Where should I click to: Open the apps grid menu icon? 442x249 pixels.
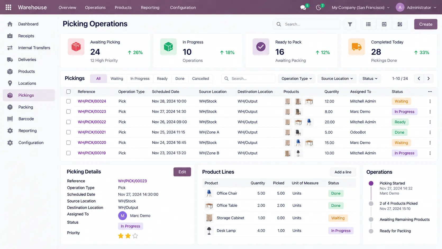[8, 7]
